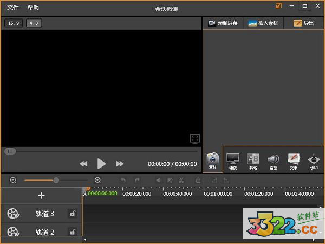Toggle lock on 轨道 3 track
Viewport: 325px width, 244px height.
tap(72, 214)
